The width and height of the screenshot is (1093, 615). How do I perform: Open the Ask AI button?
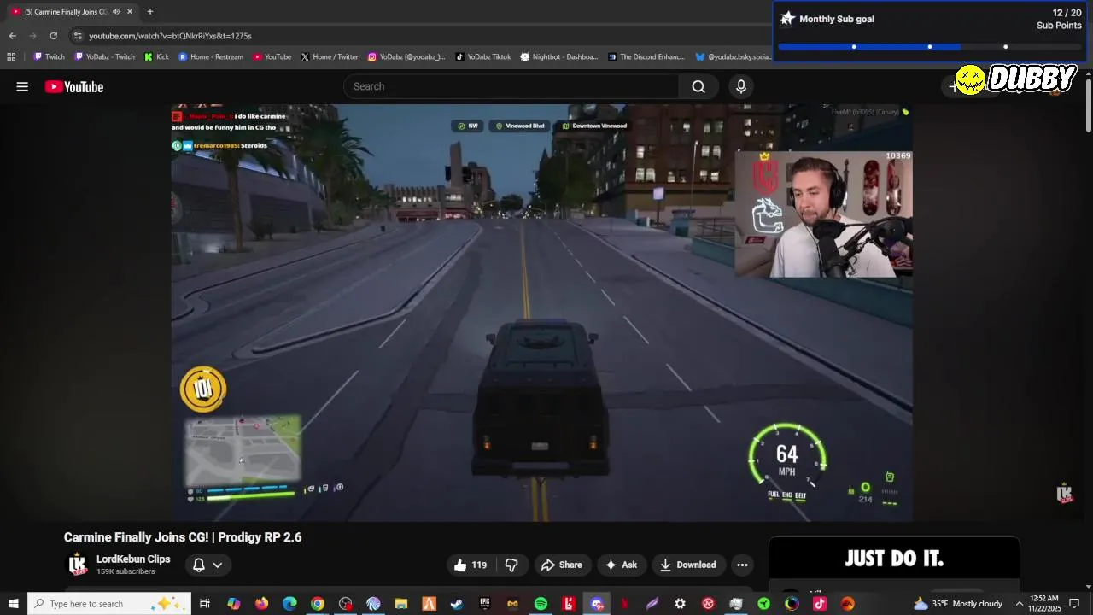click(x=621, y=565)
